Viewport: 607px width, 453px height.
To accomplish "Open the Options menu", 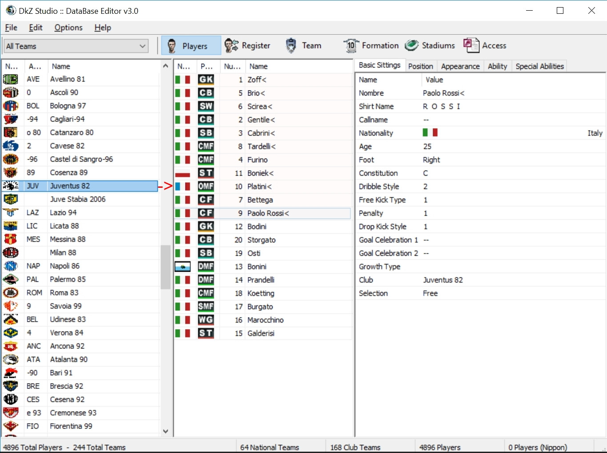I will click(x=68, y=28).
